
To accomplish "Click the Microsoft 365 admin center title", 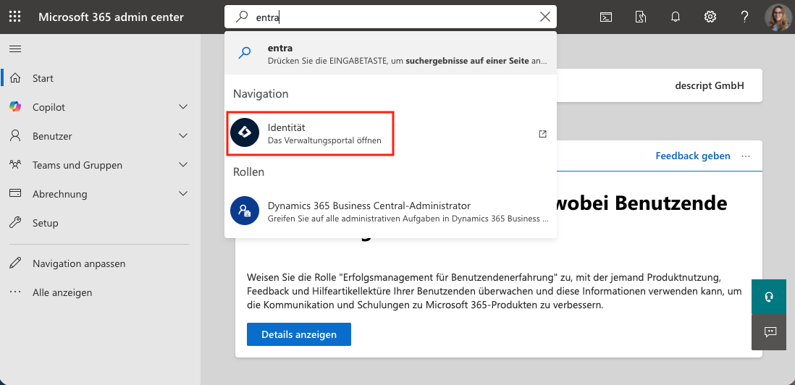I will (x=111, y=17).
